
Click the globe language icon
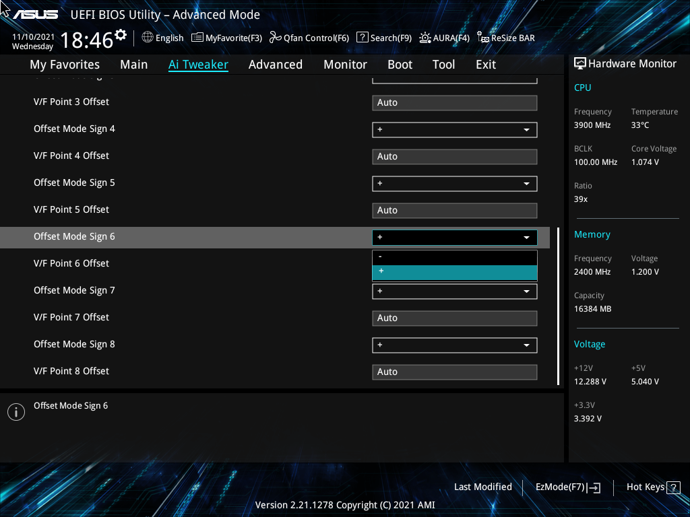(x=148, y=38)
